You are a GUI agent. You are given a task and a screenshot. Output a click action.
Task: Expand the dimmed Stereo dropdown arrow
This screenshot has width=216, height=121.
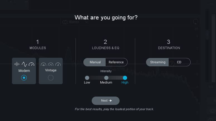86,22
